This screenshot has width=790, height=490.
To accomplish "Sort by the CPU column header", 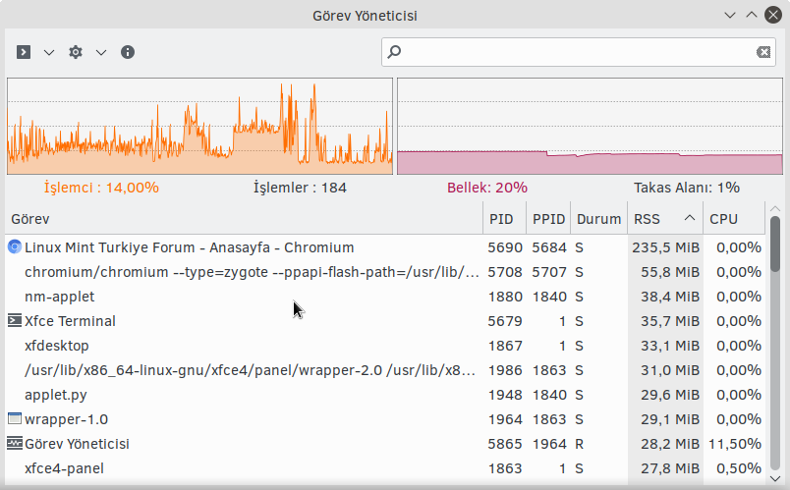I will [734, 219].
